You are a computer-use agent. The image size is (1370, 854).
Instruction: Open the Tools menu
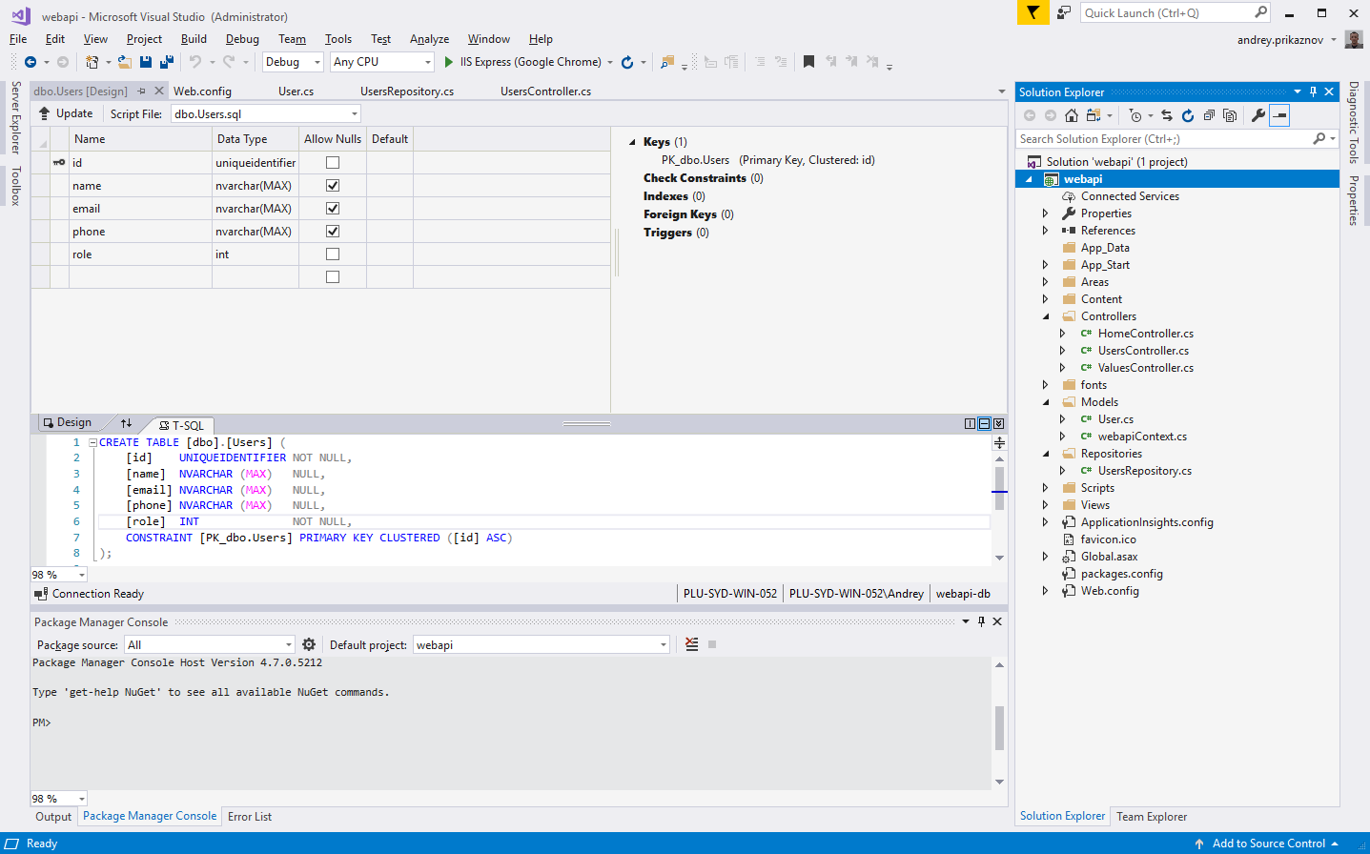pyautogui.click(x=338, y=39)
